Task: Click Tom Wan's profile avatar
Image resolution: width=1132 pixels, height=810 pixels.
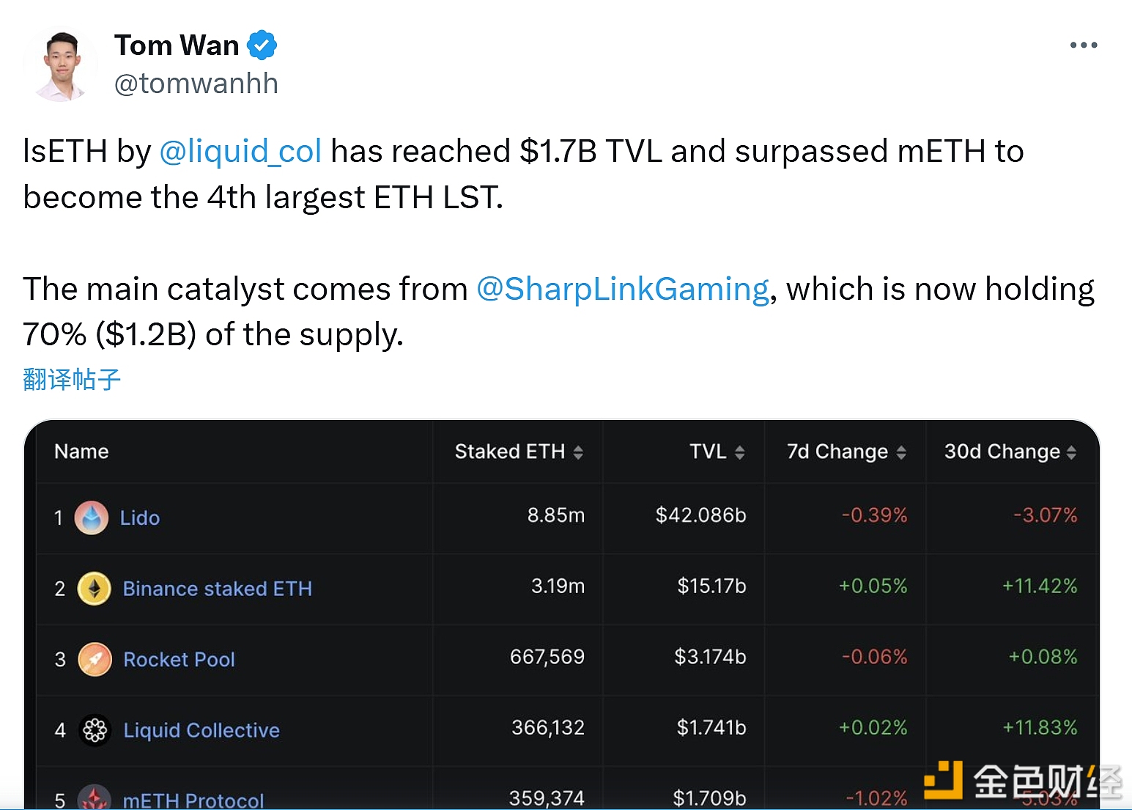Action: coord(60,65)
